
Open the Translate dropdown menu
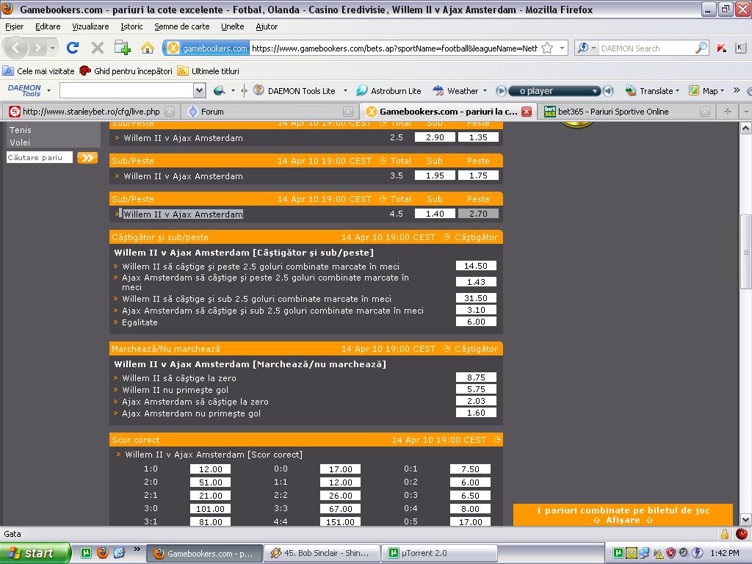677,90
